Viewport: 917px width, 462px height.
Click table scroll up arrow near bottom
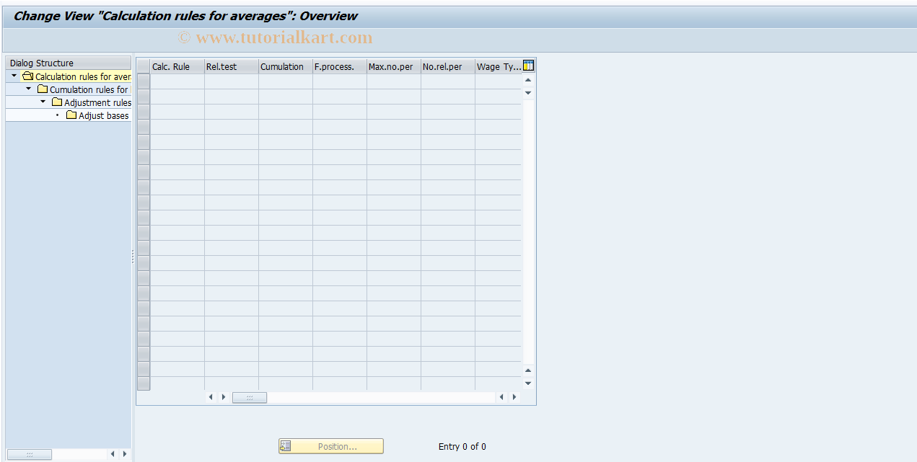point(528,370)
